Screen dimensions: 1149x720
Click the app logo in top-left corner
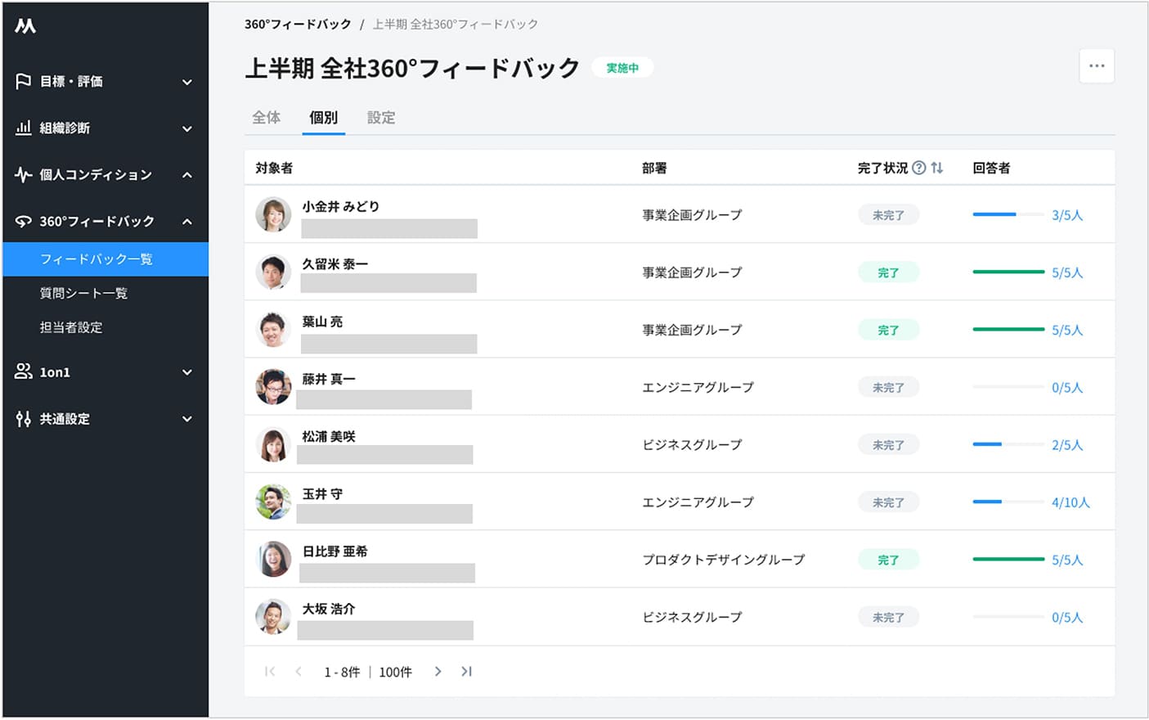[x=25, y=24]
